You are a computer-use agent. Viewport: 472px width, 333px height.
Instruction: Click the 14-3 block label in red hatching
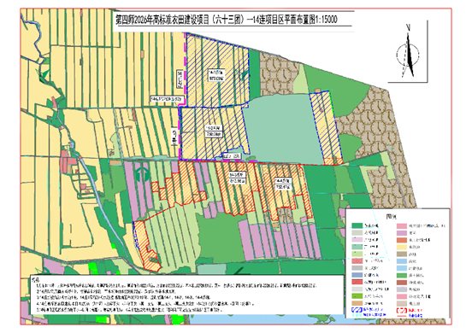pos(238,178)
